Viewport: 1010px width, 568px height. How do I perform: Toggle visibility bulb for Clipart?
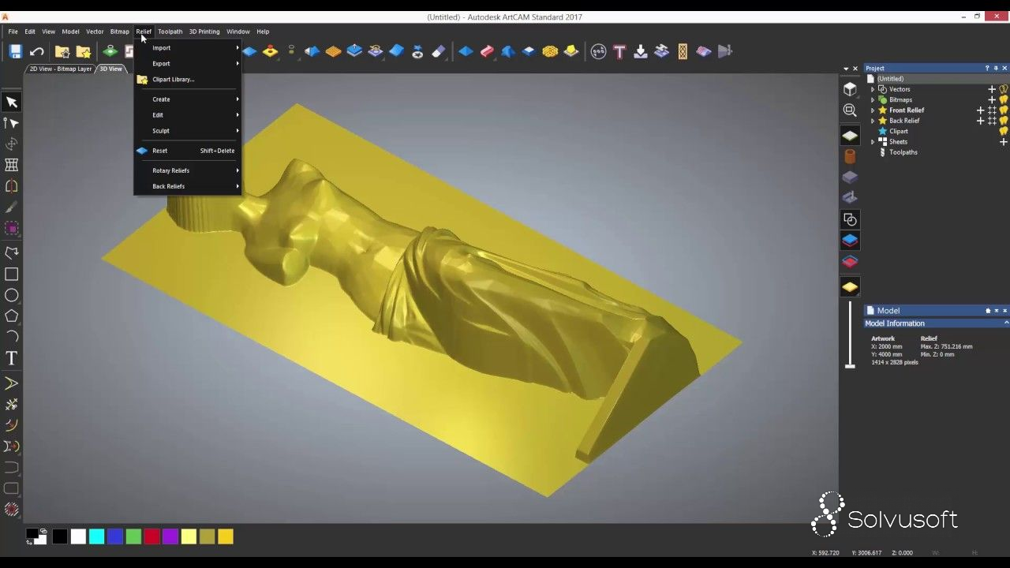[x=1004, y=131]
